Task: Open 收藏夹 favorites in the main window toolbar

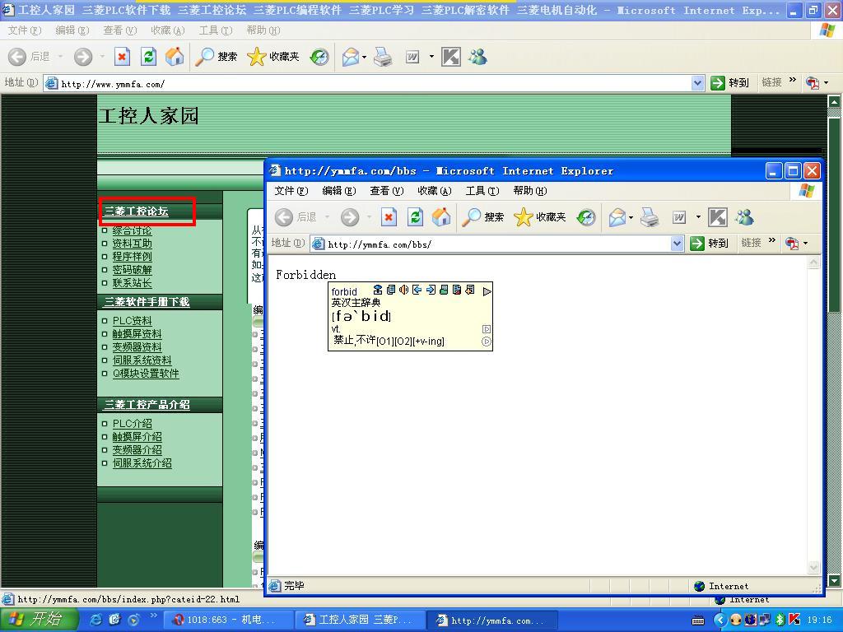Action: (273, 57)
